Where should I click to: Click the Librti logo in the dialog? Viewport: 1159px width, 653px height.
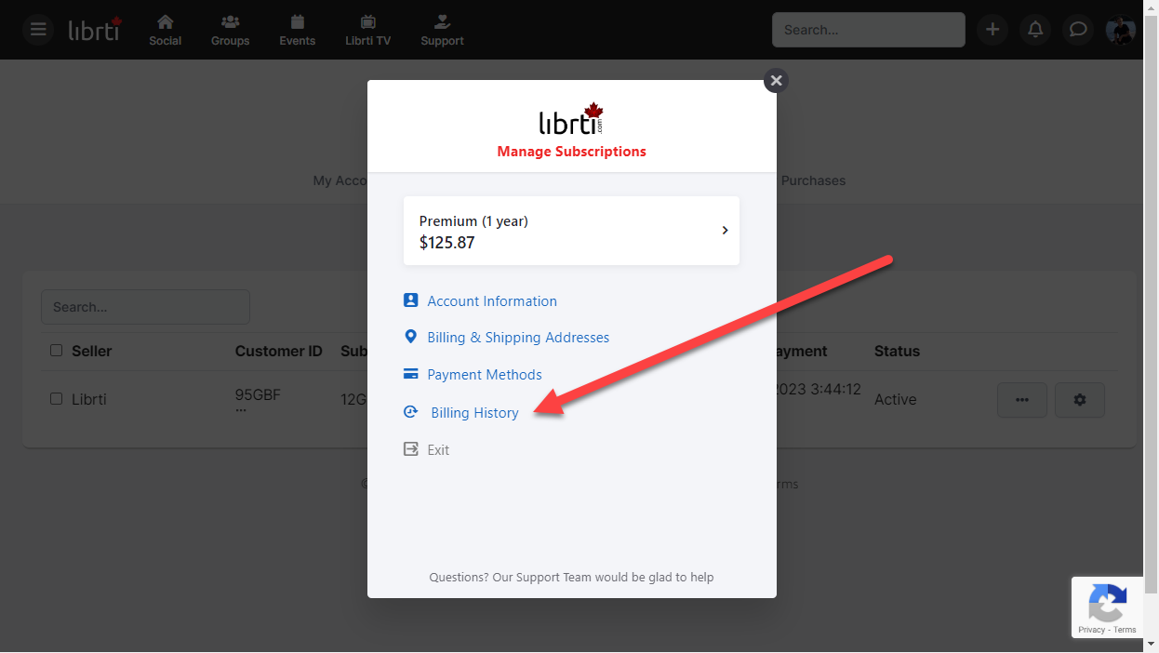(571, 121)
